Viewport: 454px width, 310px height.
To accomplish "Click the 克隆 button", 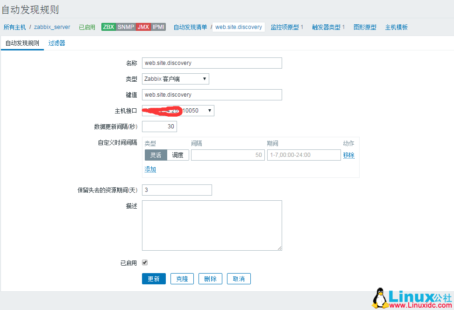I will [x=182, y=279].
